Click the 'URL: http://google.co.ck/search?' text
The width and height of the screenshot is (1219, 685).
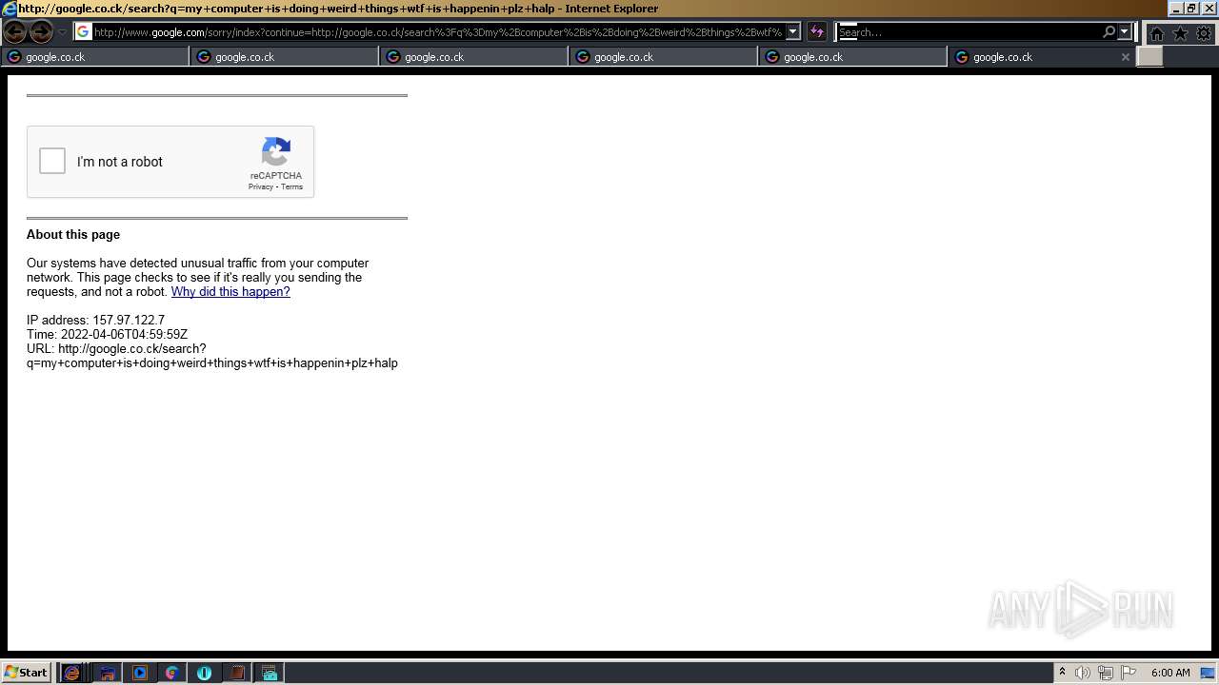point(116,349)
